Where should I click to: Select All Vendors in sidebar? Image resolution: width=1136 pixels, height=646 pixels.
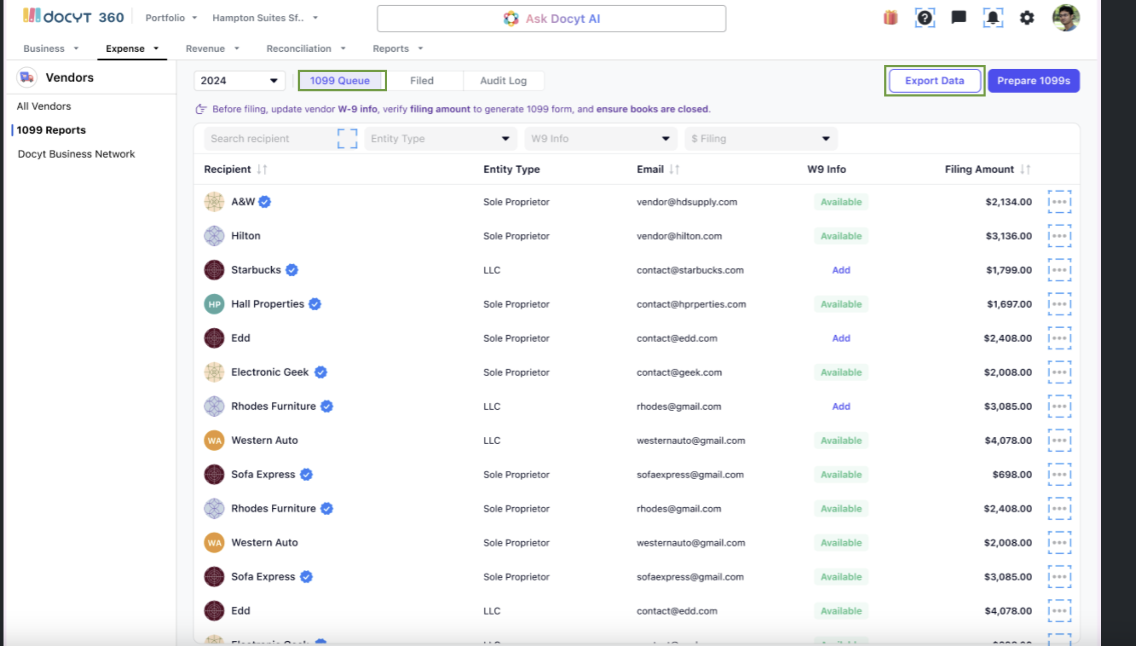[44, 106]
